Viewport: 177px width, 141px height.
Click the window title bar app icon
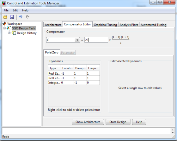click(4, 3)
